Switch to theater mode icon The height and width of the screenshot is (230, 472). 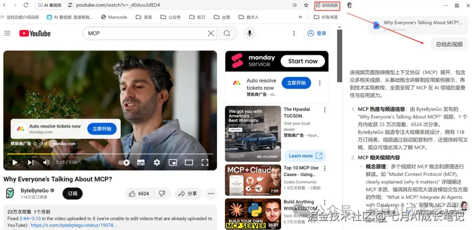pyautogui.click(x=189, y=163)
